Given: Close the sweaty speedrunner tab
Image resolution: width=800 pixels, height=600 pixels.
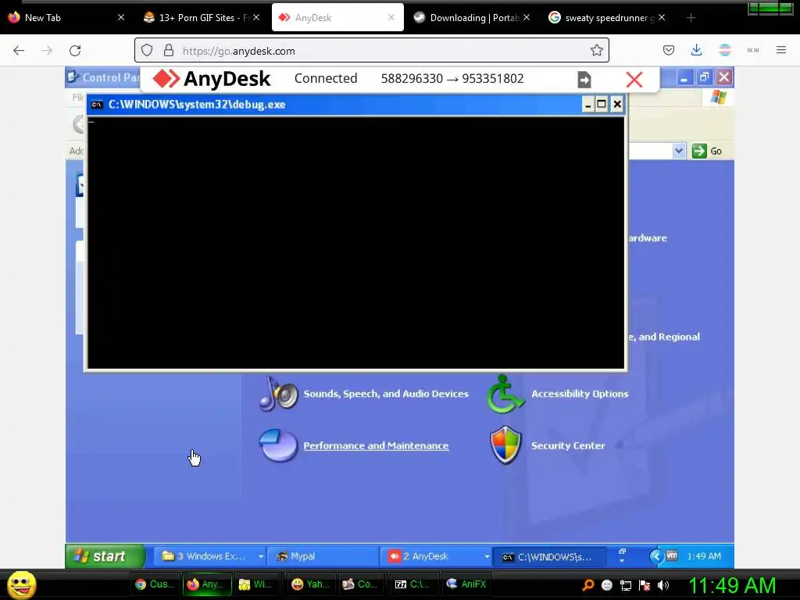Looking at the screenshot, I should coord(661,17).
